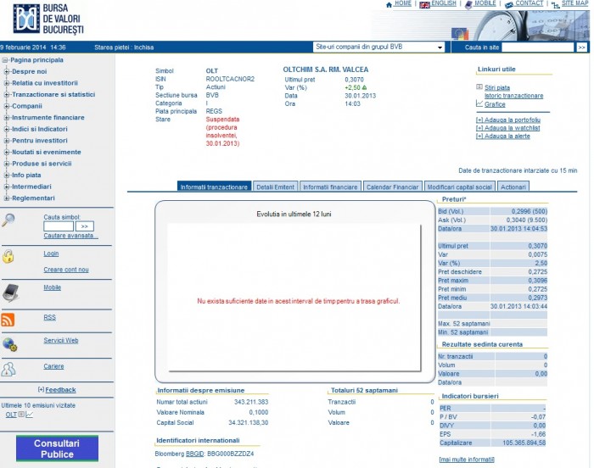Viewport: 594px width, 468px height.
Task: Expand the Companii tree node
Action: (x=7, y=106)
